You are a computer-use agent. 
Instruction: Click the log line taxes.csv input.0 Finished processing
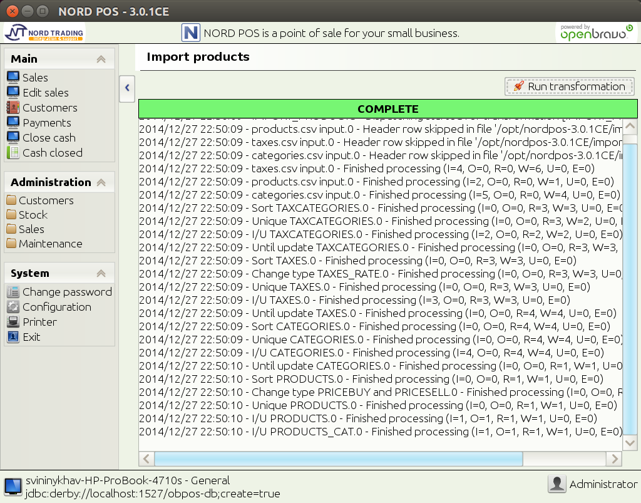pos(367,169)
